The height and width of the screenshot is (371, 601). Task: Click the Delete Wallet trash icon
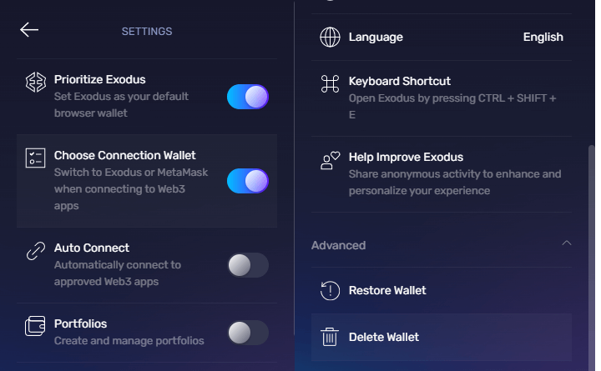331,337
